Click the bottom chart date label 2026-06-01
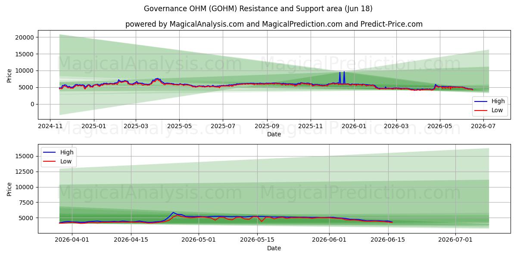 (330, 240)
